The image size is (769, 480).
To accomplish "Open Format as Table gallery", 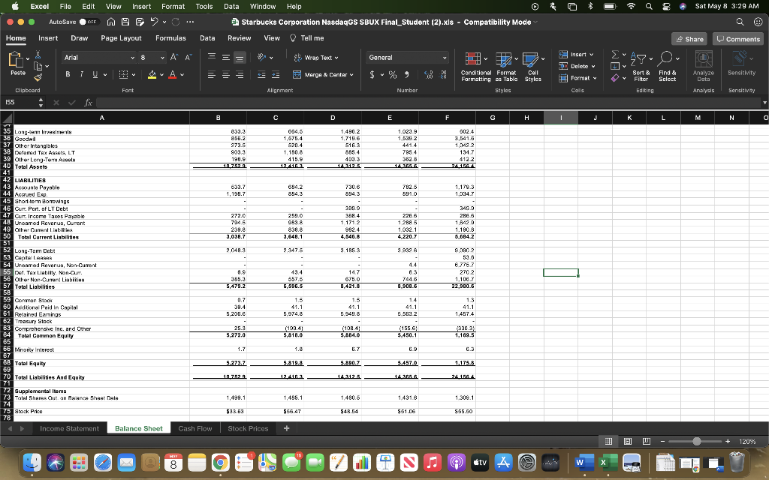I will [x=507, y=67].
